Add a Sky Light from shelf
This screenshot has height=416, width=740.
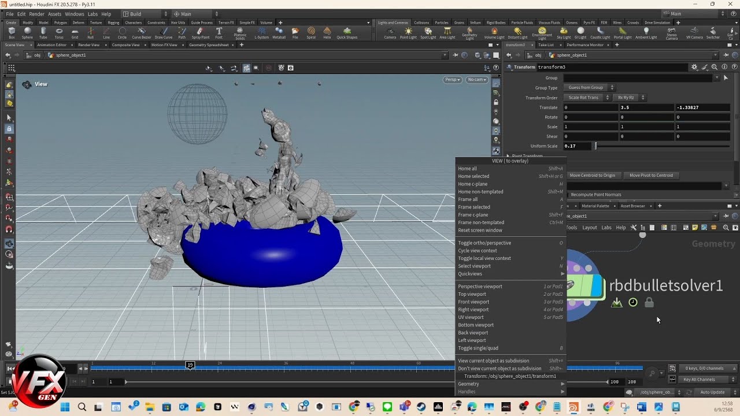(x=564, y=33)
